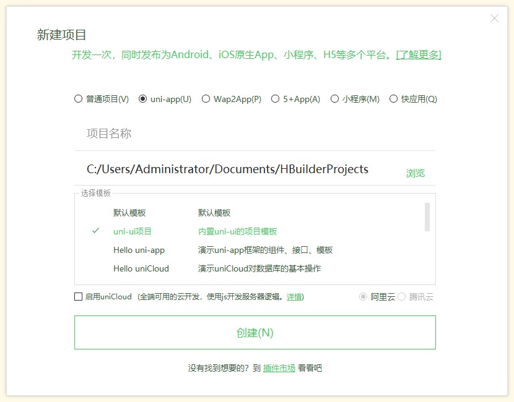Click the template list scrollbar thumb
Image resolution: width=514 pixels, height=402 pixels.
pyautogui.click(x=427, y=216)
